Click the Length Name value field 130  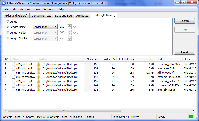(x=63, y=27)
